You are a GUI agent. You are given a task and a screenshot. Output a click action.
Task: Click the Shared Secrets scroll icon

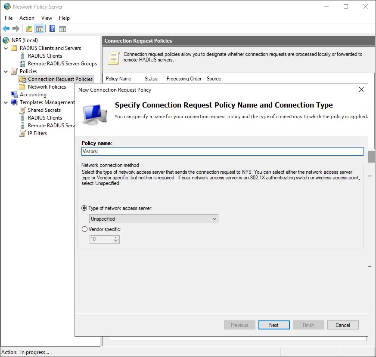click(22, 110)
